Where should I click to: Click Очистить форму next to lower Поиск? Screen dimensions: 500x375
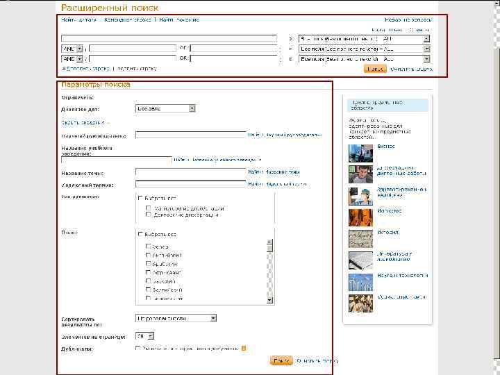317,361
